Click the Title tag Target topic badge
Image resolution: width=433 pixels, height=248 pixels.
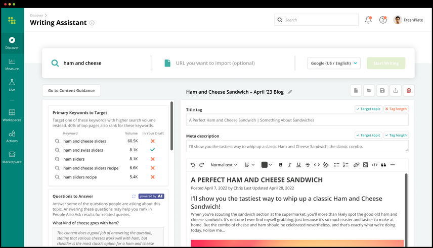pos(368,109)
